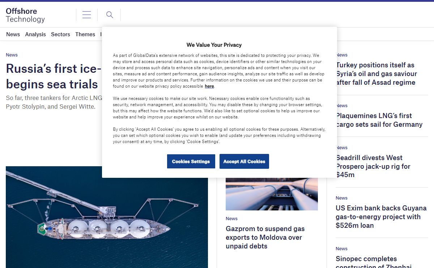Click News tag above Gazprom article
The width and height of the screenshot is (434, 268).
231,219
